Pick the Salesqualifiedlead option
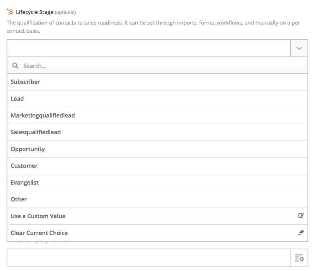Screen dimensions: 314x271 [157, 132]
